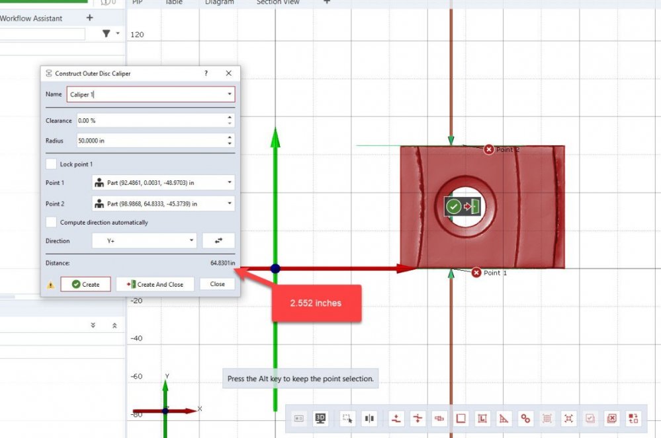Viewport: 661px width, 438px height.
Task: Click the red X marker by Point 1
Action: pyautogui.click(x=476, y=273)
